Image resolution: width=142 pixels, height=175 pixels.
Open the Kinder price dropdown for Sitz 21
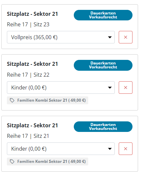point(61,149)
